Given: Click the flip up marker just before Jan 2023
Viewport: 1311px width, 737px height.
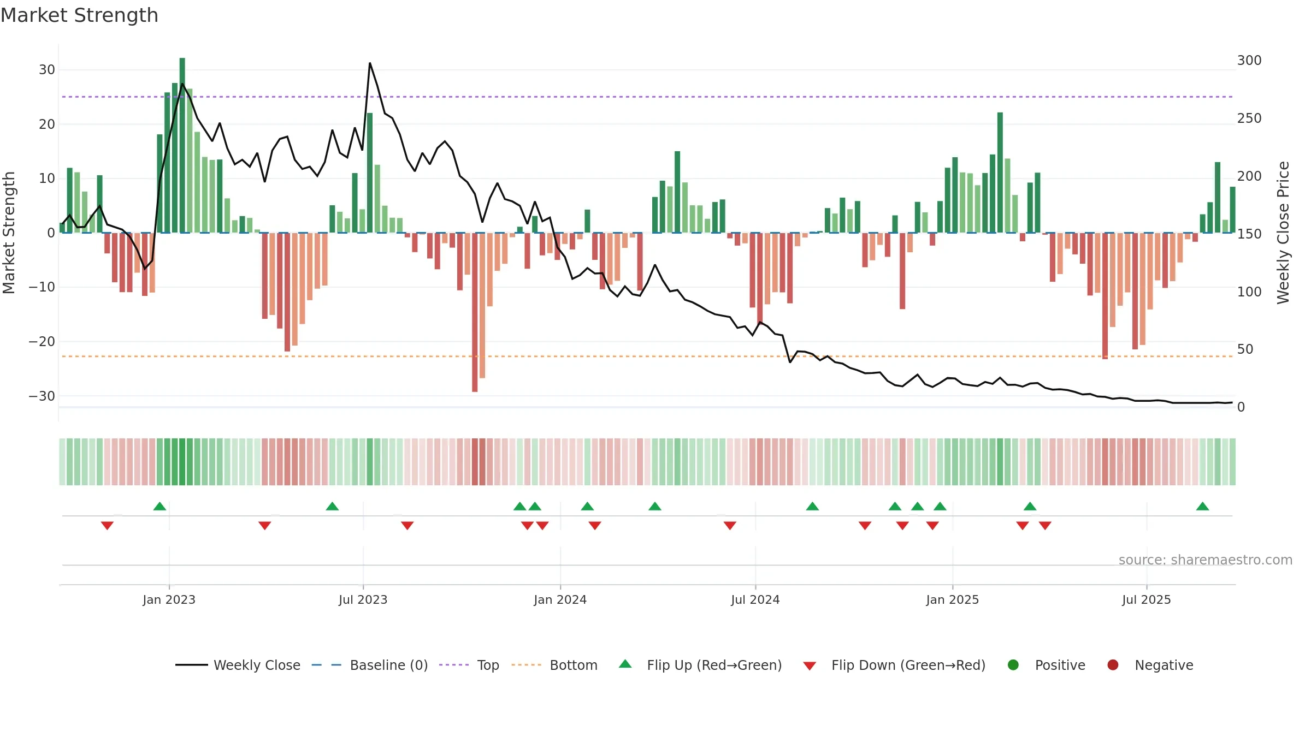Looking at the screenshot, I should (x=160, y=506).
